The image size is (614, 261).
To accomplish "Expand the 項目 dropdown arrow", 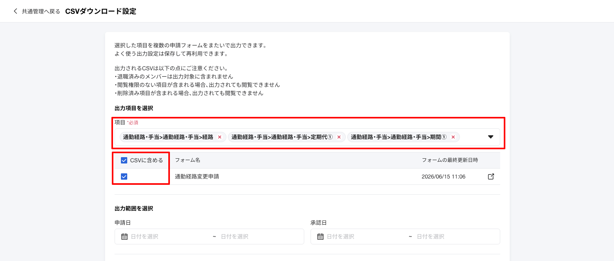I will point(491,137).
